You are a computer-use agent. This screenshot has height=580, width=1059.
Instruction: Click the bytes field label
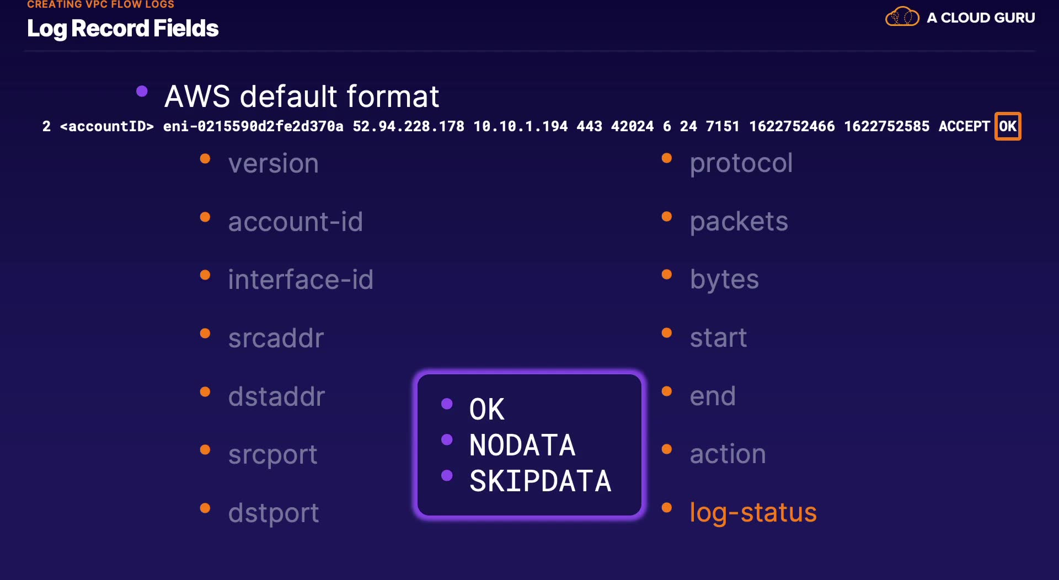724,280
